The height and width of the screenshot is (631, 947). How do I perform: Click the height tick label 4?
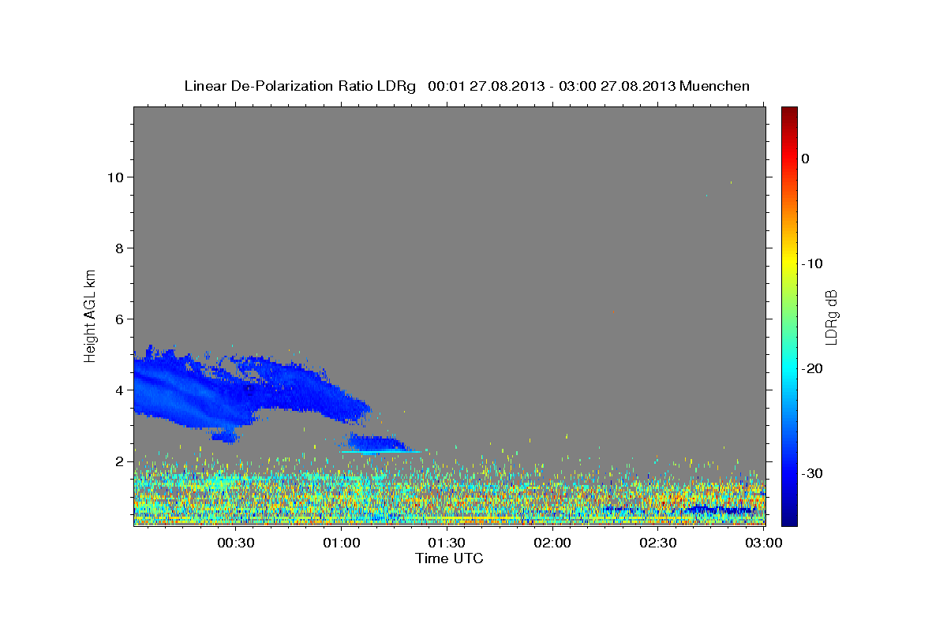[121, 390]
